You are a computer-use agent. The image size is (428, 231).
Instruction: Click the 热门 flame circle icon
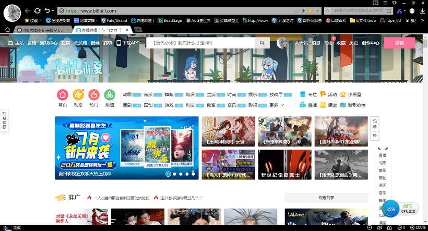[x=94, y=94]
